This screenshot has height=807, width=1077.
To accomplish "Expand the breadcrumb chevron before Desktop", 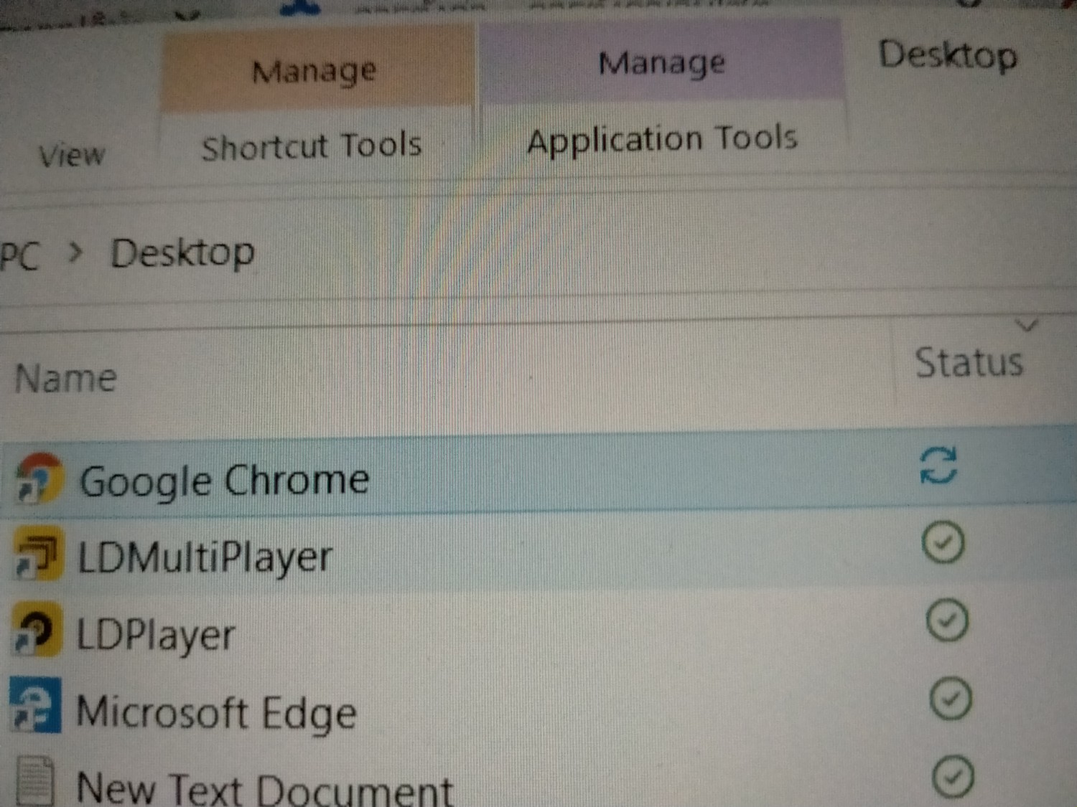I will tap(76, 253).
